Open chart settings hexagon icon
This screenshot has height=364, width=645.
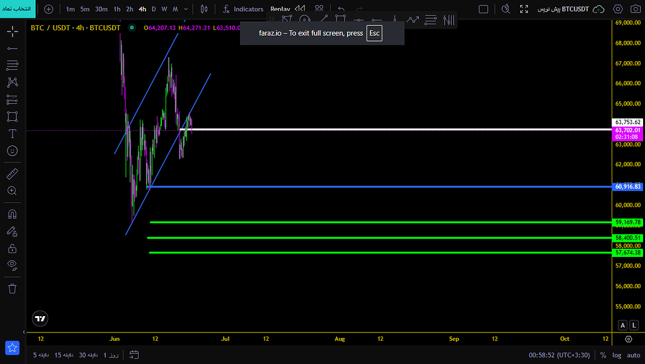pyautogui.click(x=618, y=9)
